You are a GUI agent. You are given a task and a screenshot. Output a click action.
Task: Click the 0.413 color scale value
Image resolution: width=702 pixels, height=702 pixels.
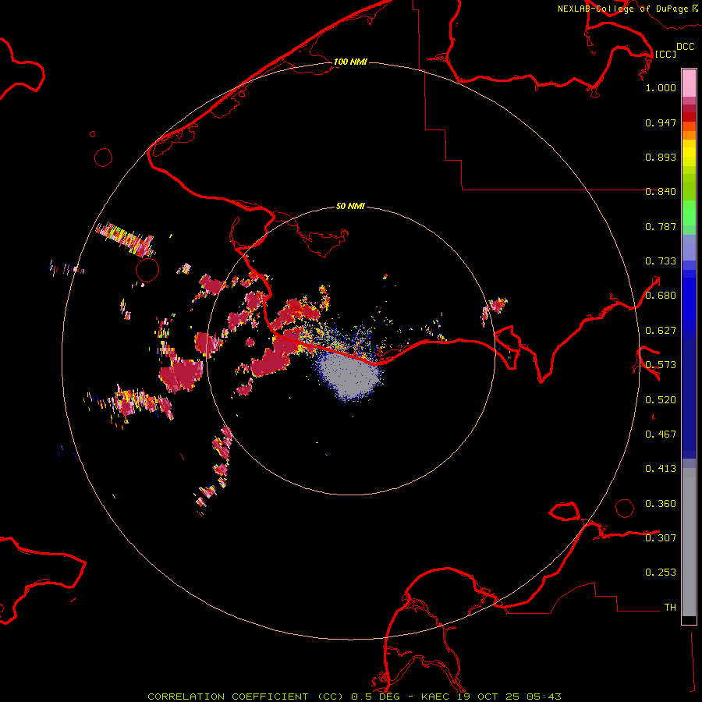click(x=661, y=469)
